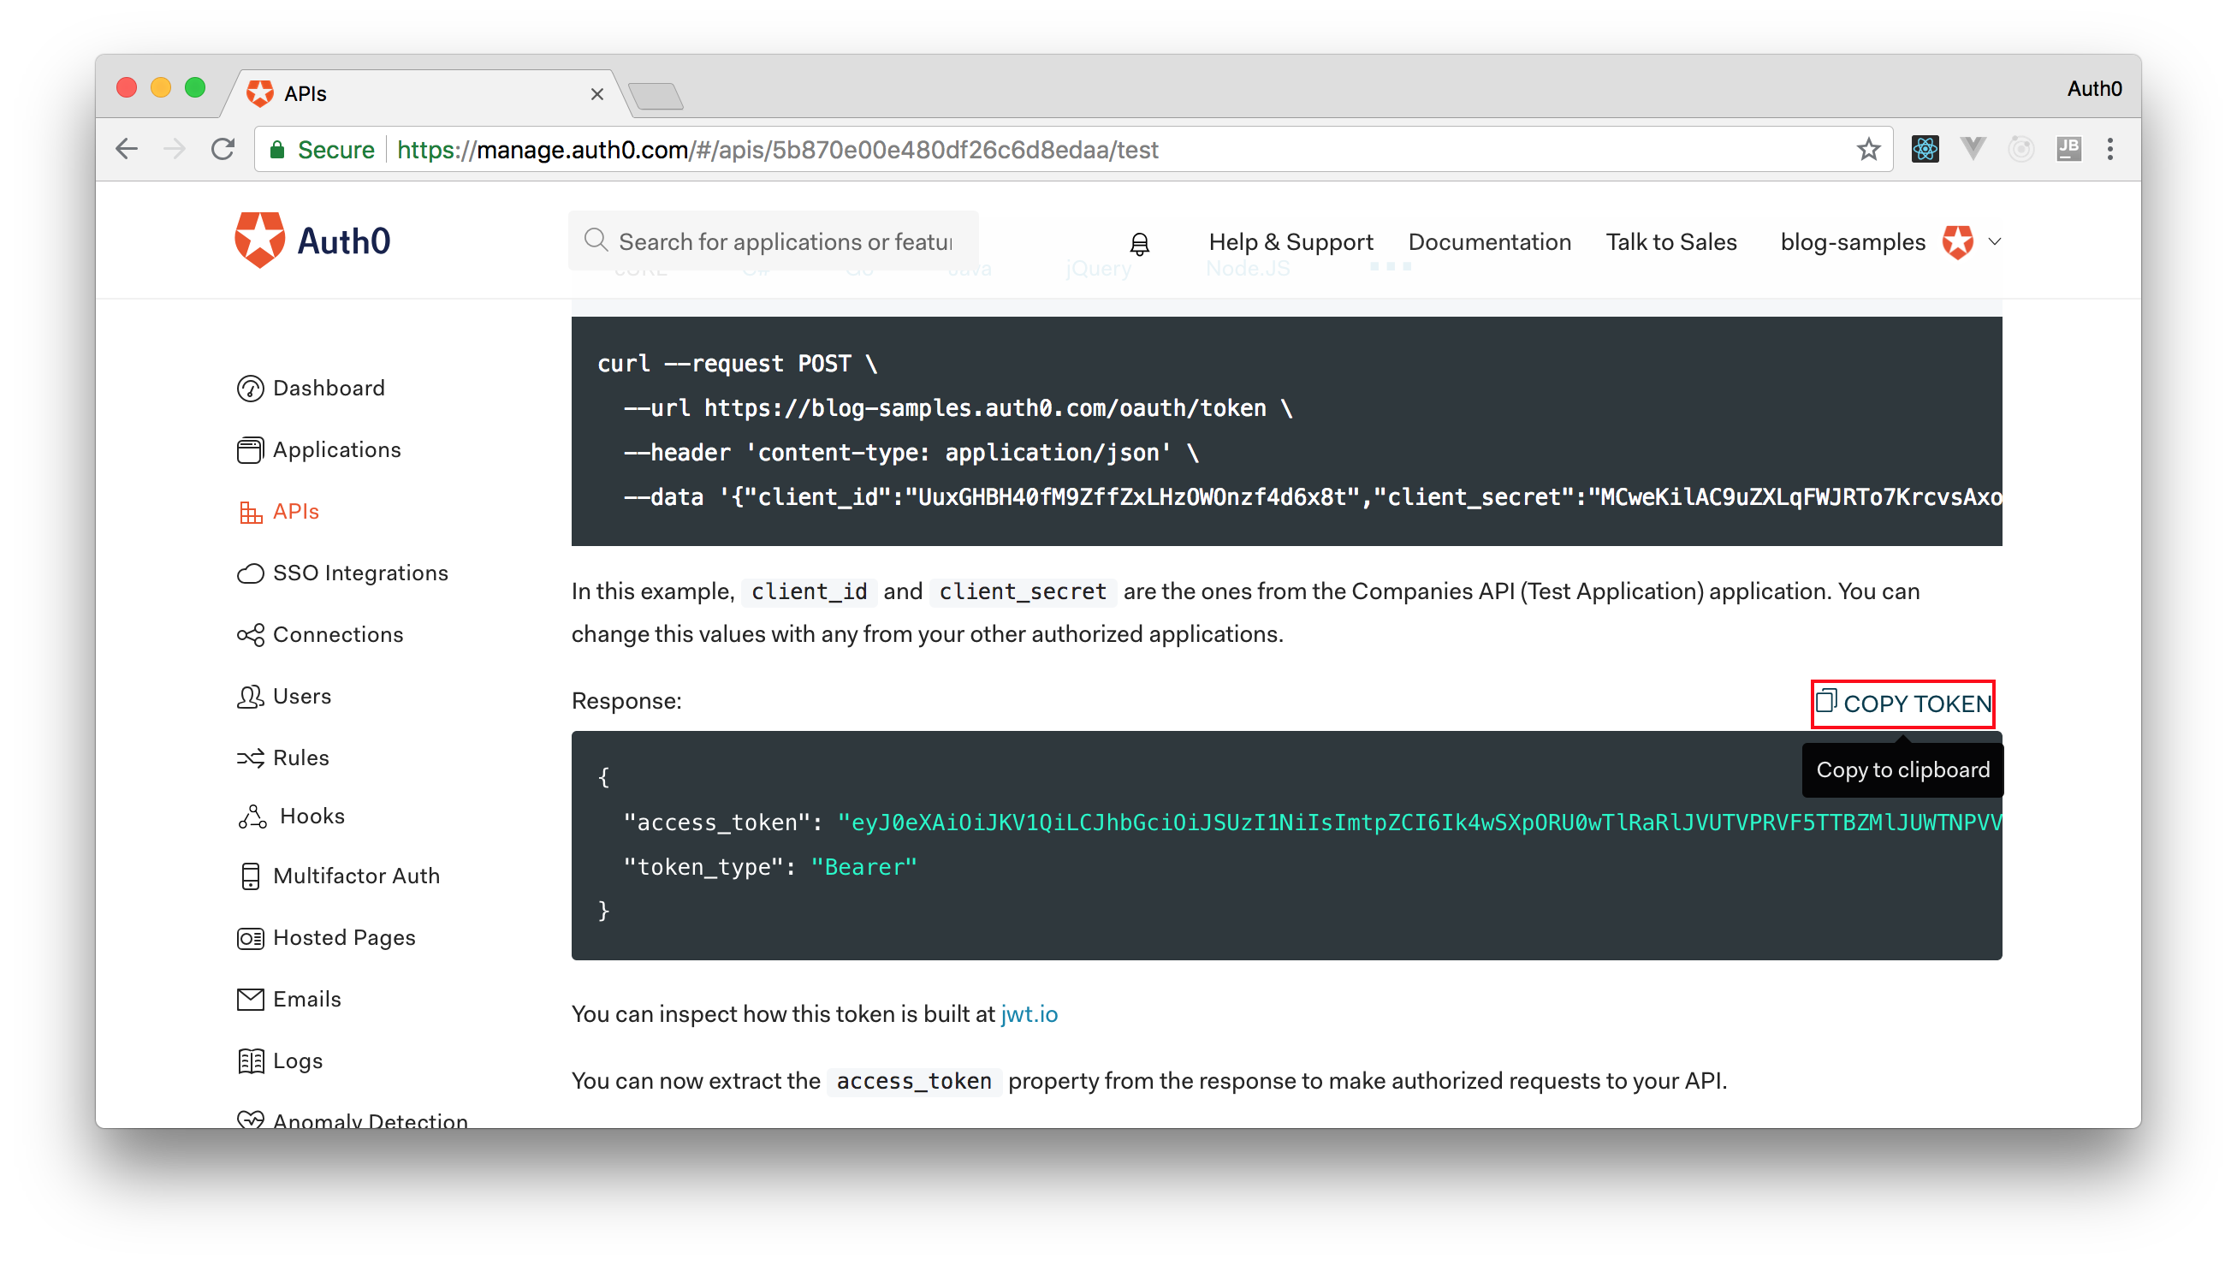Open Multifactor Auth section

click(355, 876)
